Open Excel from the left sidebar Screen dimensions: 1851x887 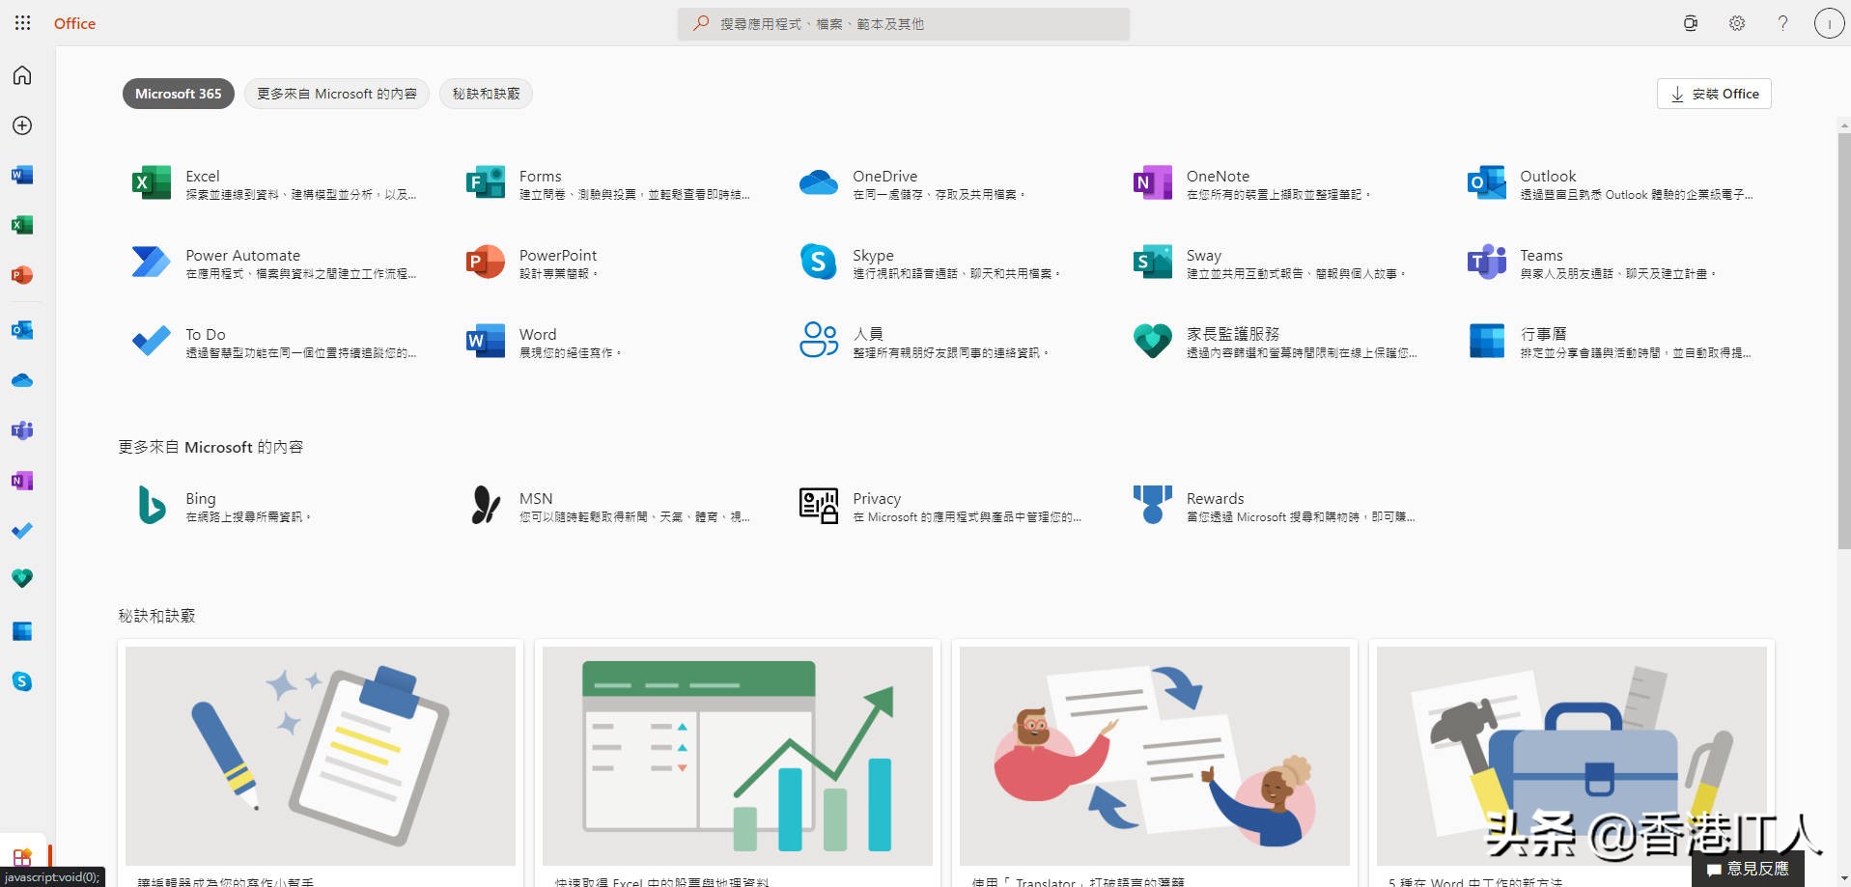pyautogui.click(x=22, y=225)
